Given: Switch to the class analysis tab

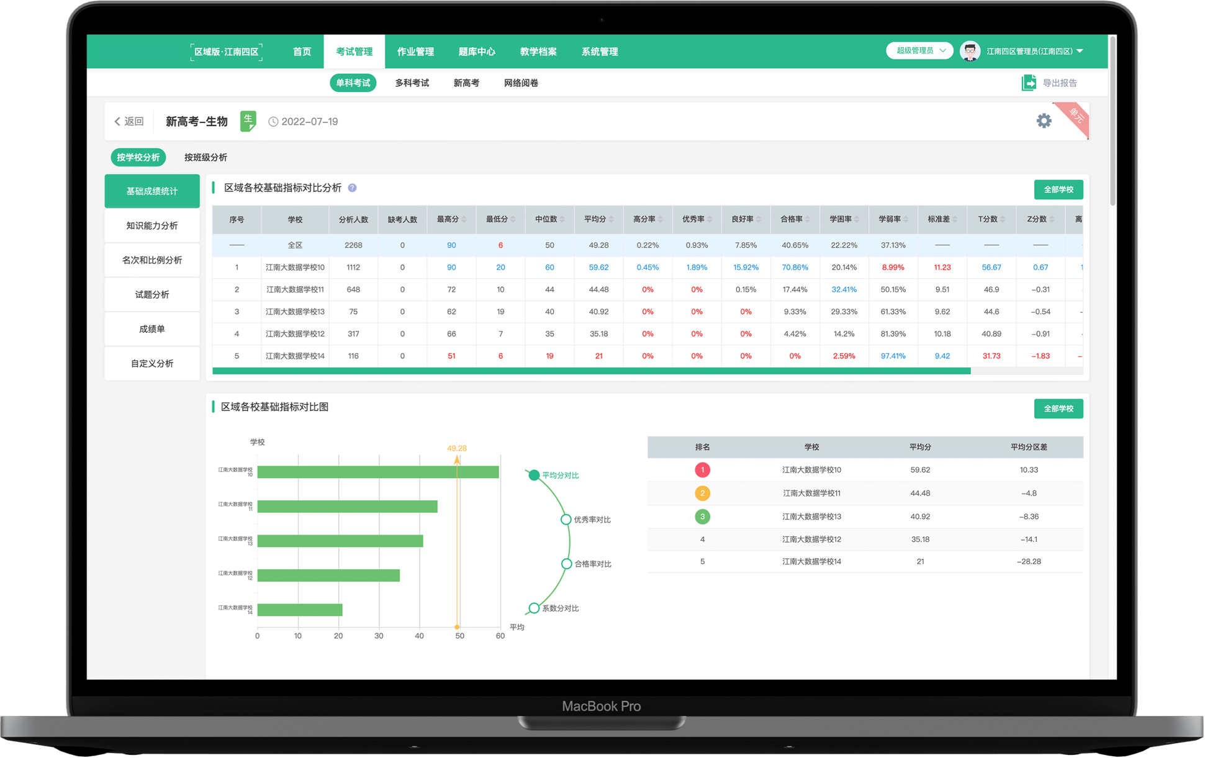Looking at the screenshot, I should coord(205,158).
